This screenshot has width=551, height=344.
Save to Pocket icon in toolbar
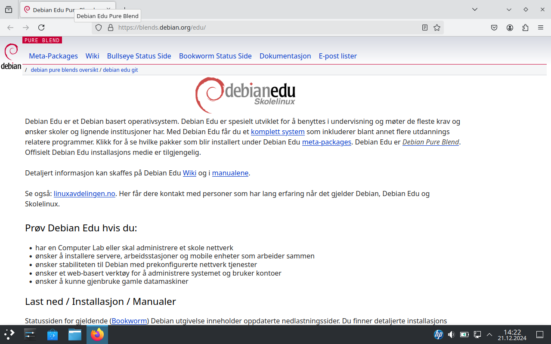(495, 28)
